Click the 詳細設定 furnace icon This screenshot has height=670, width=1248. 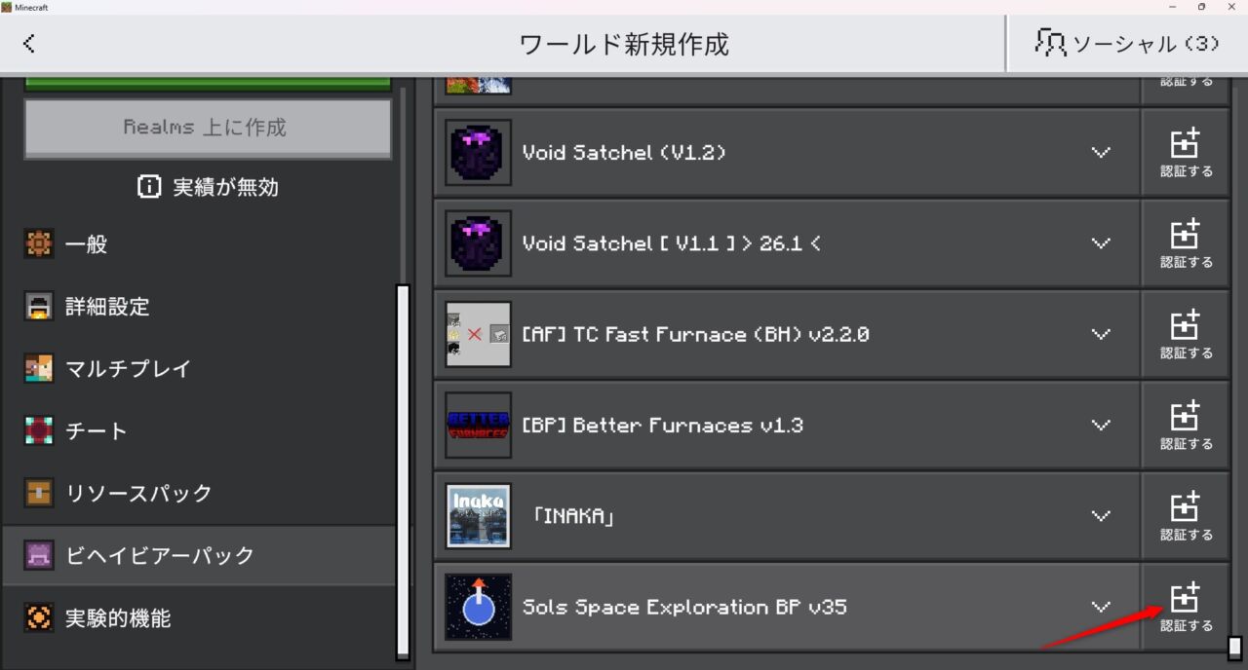pyautogui.click(x=39, y=307)
